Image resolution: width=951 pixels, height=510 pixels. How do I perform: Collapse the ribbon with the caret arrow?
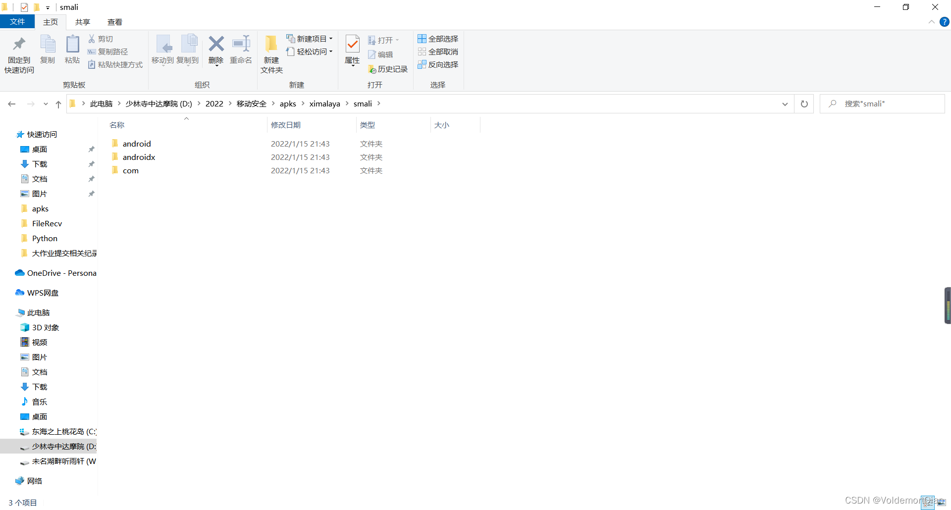pos(932,22)
